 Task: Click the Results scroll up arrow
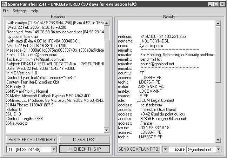click(x=218, y=23)
